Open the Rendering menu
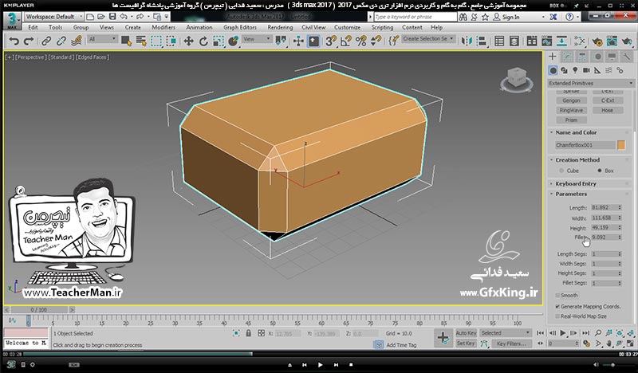Viewport: 638px width, 373px height. pos(280,27)
